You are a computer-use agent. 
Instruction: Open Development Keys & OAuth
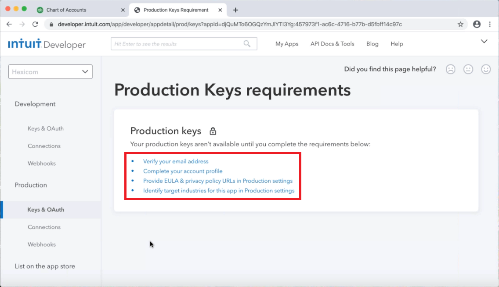pyautogui.click(x=46, y=128)
